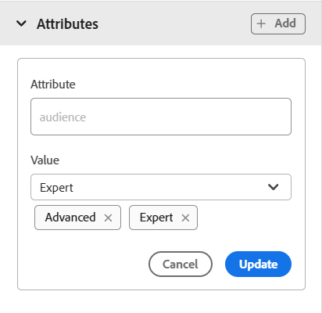Cancel the attribute edit
Viewport: 322px width, 313px height.
tap(181, 264)
